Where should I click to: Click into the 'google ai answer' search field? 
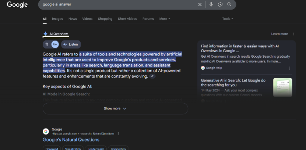tap(117, 4)
